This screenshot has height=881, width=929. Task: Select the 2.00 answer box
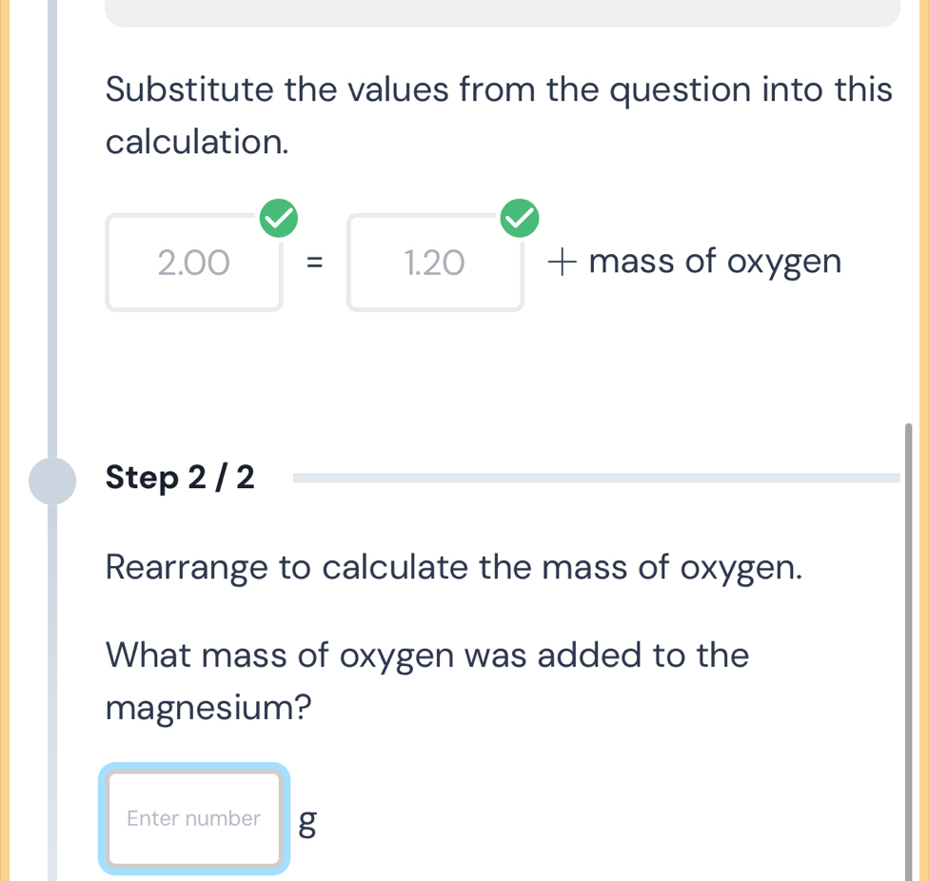(194, 263)
